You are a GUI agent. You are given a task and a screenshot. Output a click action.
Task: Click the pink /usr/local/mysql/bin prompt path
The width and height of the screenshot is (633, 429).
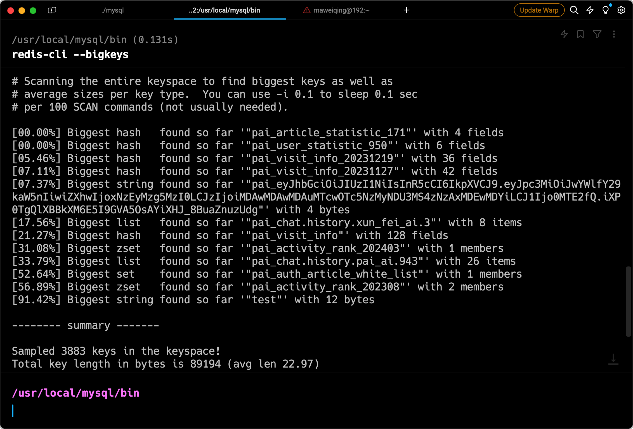75,393
